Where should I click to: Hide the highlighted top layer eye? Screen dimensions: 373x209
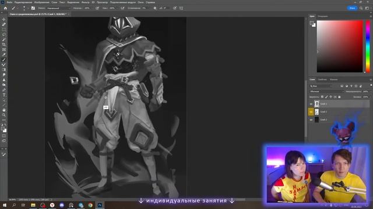tap(311, 104)
